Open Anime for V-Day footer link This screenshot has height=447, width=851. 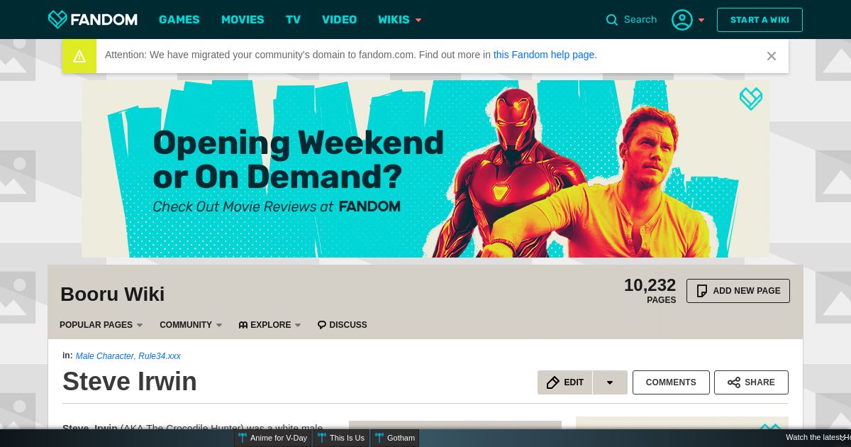click(273, 438)
